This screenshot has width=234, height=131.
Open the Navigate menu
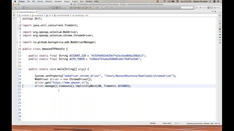(58, 1)
